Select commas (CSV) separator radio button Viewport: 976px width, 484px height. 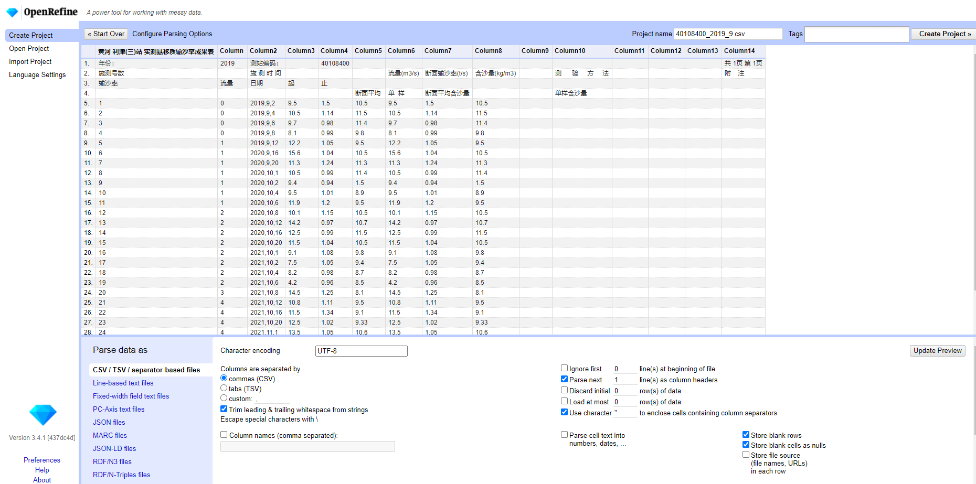[224, 378]
